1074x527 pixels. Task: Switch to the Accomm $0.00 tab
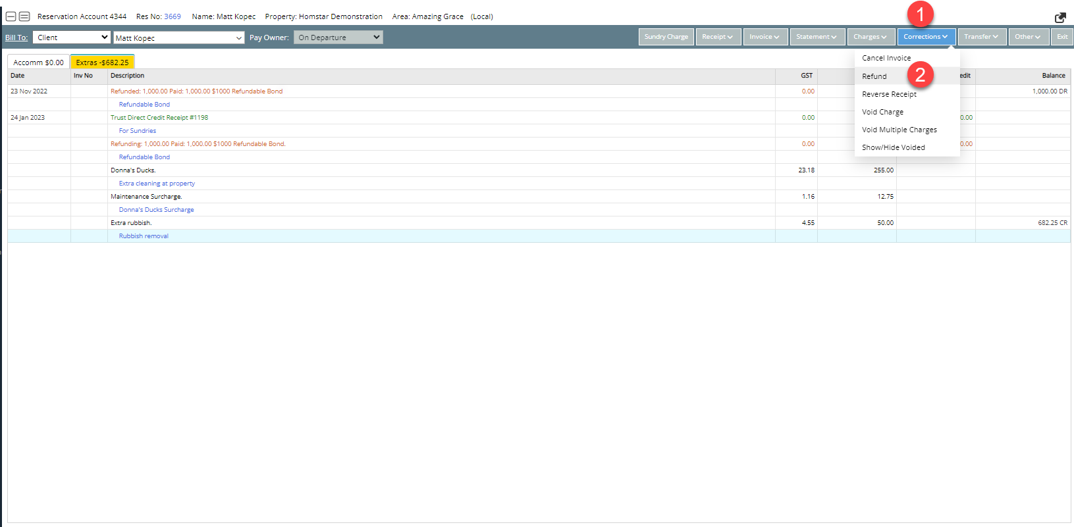click(x=38, y=63)
